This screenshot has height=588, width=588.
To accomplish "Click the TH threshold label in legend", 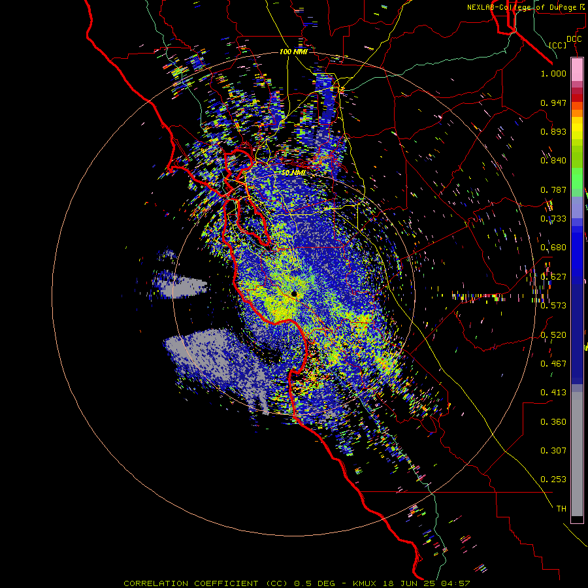I will (561, 509).
